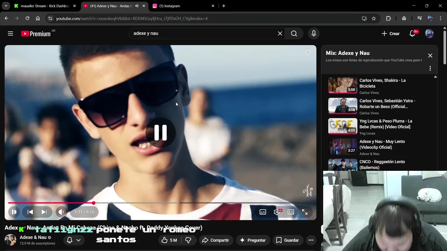Play Carlos Vives, Shakira - La Bicicleta

pyautogui.click(x=382, y=83)
